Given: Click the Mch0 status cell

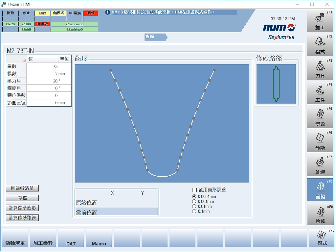Looking at the screenshot, I should tap(27, 29).
